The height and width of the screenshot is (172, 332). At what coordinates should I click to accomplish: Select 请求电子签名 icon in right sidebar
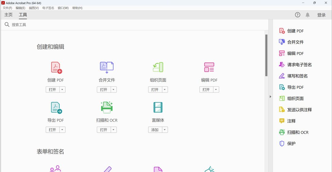pyautogui.click(x=282, y=64)
